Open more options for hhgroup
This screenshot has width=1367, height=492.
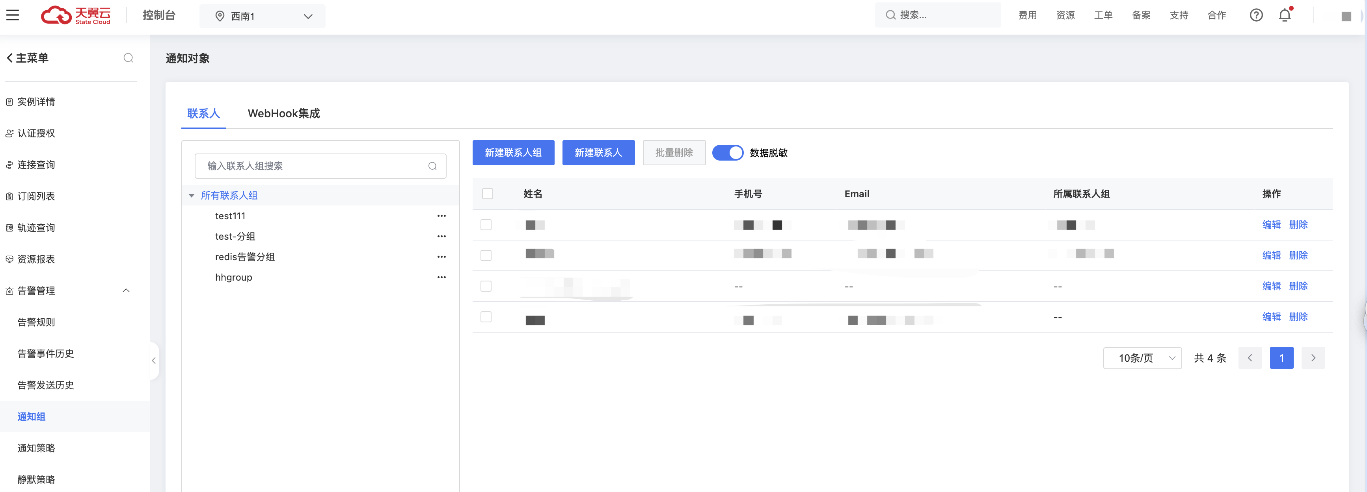coord(441,277)
